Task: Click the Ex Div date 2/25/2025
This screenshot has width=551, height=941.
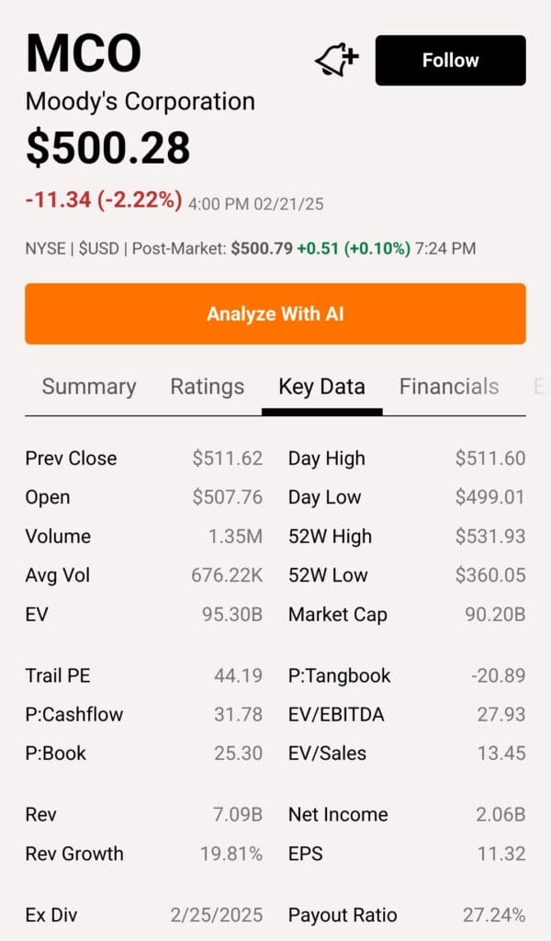Action: [x=219, y=915]
